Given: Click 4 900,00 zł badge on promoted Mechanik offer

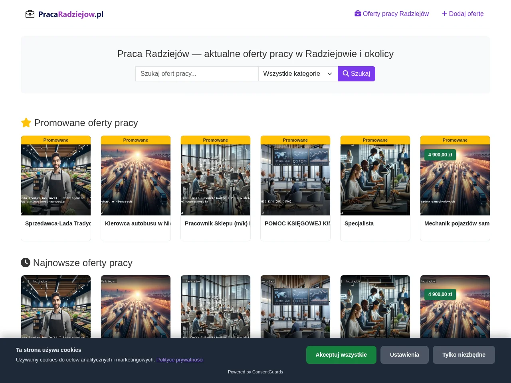Looking at the screenshot, I should pos(440,155).
